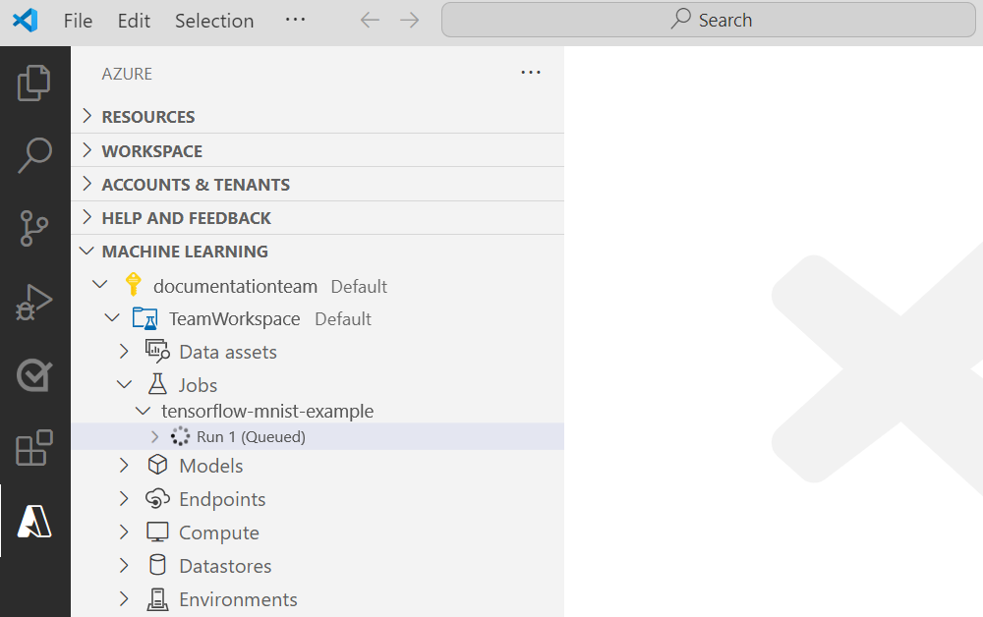The image size is (983, 617).
Task: Collapse the MACHINE LEARNING section
Action: tap(185, 252)
